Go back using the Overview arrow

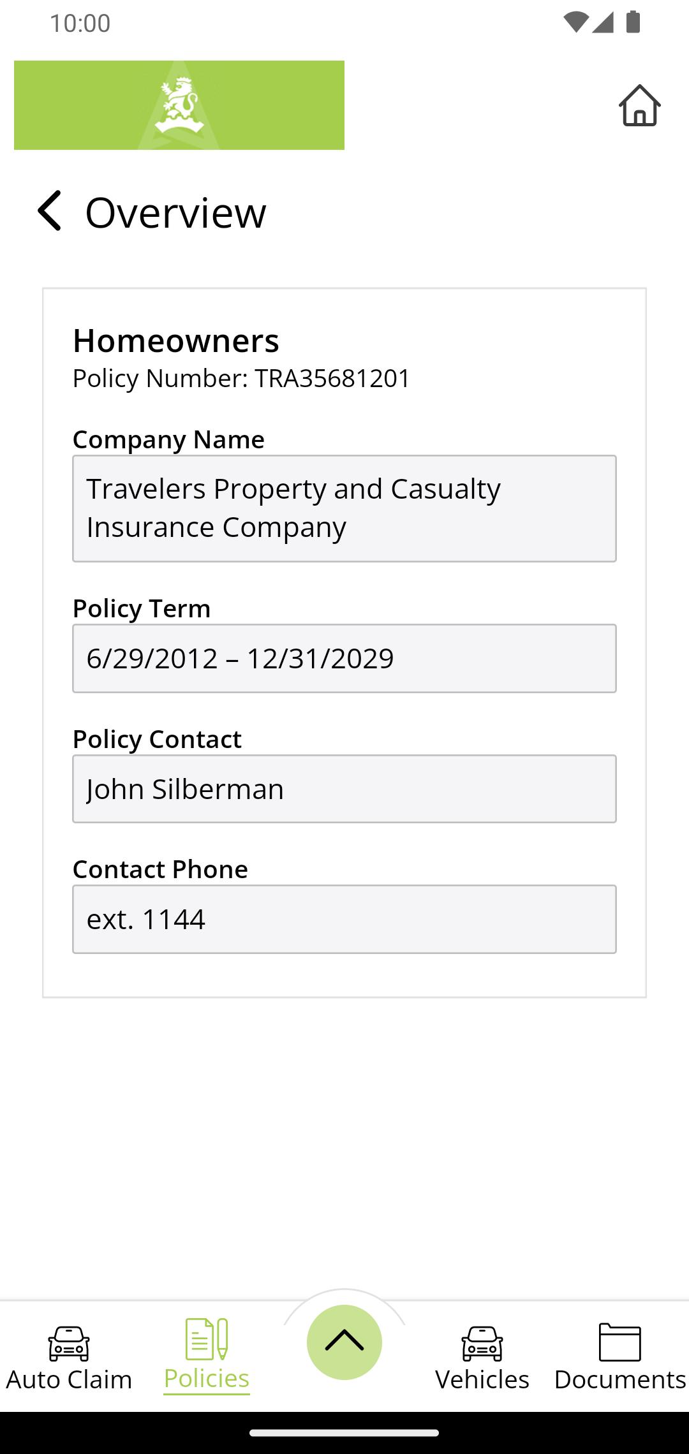click(49, 210)
